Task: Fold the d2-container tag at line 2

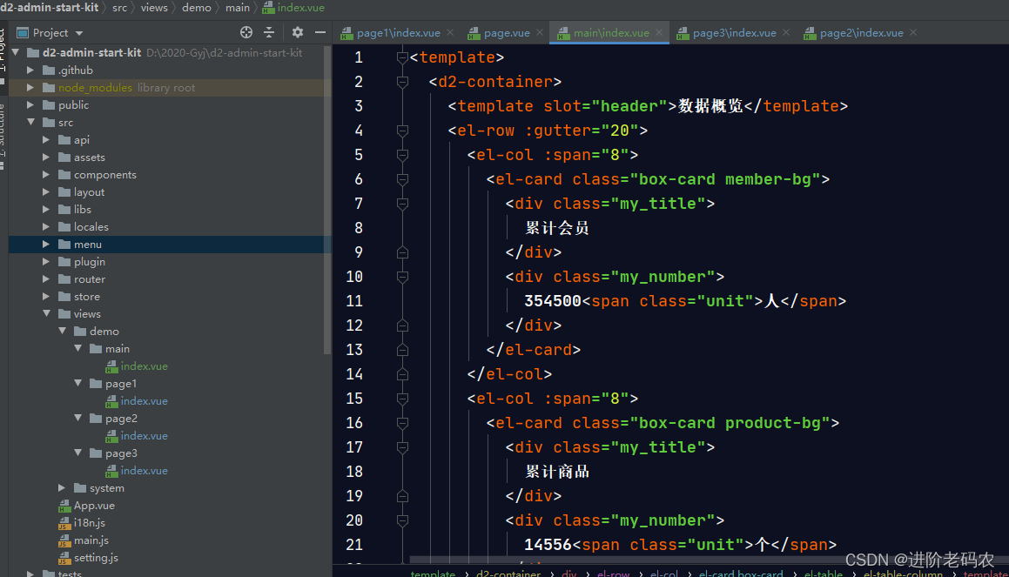Action: [402, 82]
